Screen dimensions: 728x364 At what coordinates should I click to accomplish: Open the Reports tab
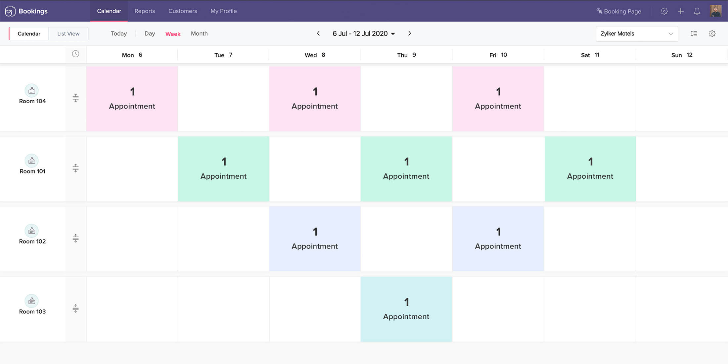pyautogui.click(x=145, y=11)
